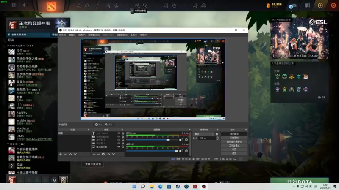Add a new scene with plus icon

click(x=61, y=154)
